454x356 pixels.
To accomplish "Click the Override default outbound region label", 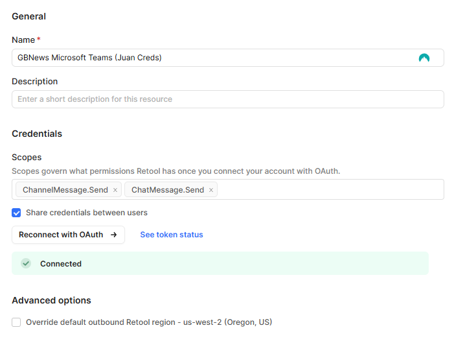I will 149,322.
